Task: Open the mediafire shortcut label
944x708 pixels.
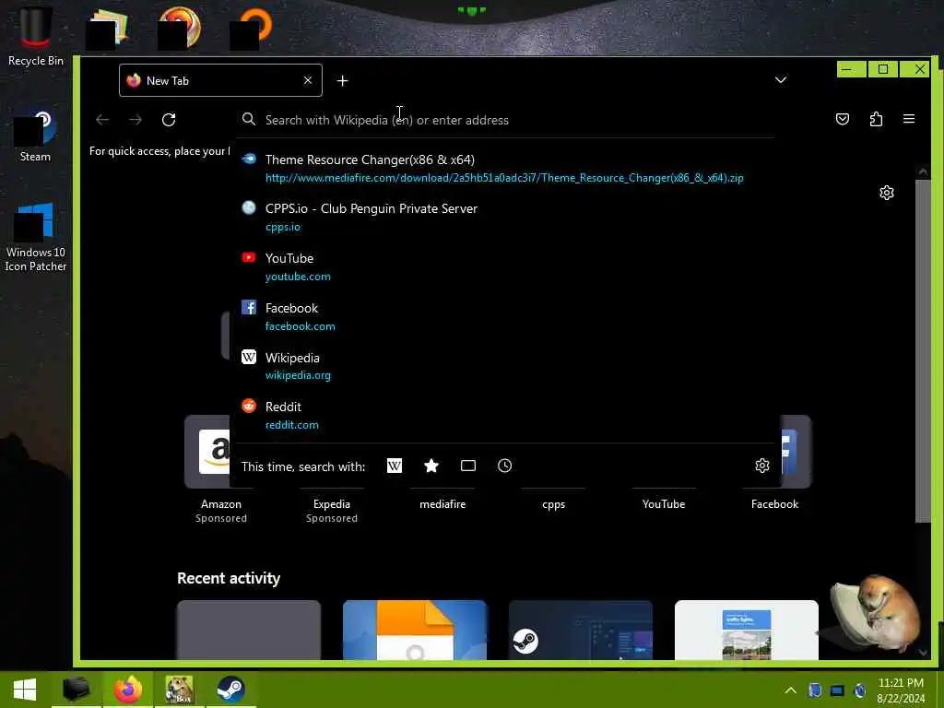Action: [x=442, y=504]
